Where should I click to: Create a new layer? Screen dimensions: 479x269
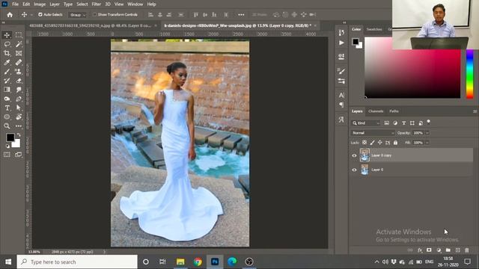pyautogui.click(x=457, y=250)
